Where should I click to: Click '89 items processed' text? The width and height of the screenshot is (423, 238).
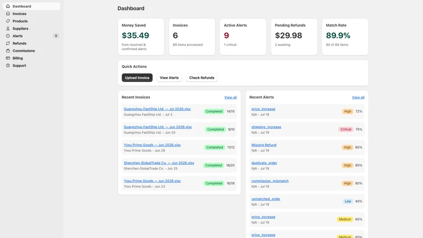click(x=188, y=45)
